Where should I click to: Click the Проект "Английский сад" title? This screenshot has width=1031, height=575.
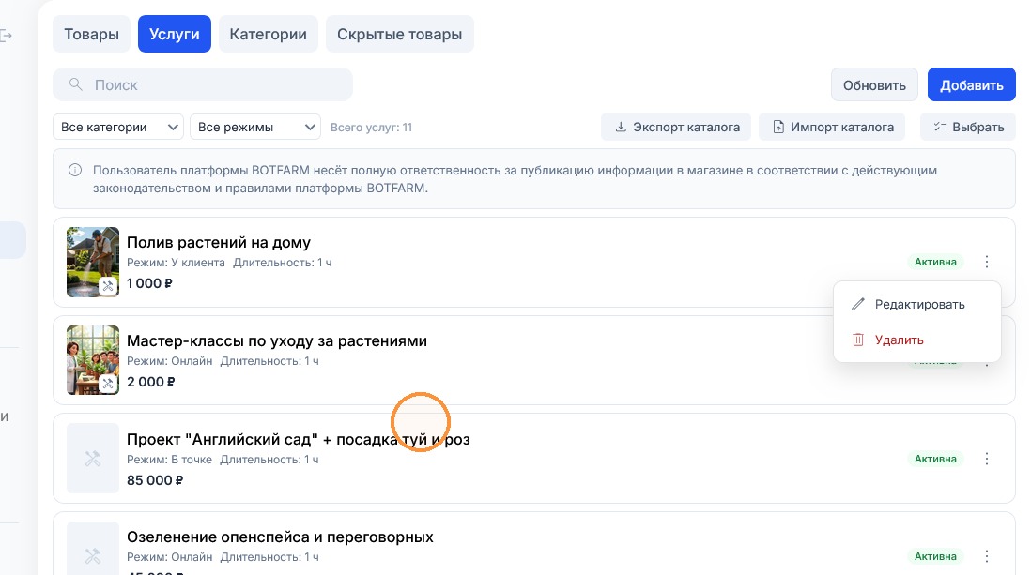click(299, 440)
